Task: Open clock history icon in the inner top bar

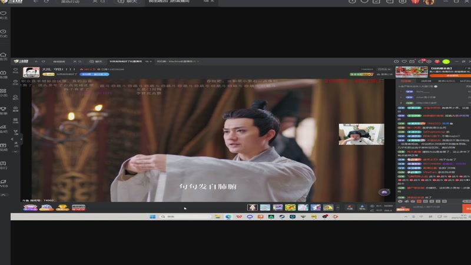Action: [x=396, y=61]
